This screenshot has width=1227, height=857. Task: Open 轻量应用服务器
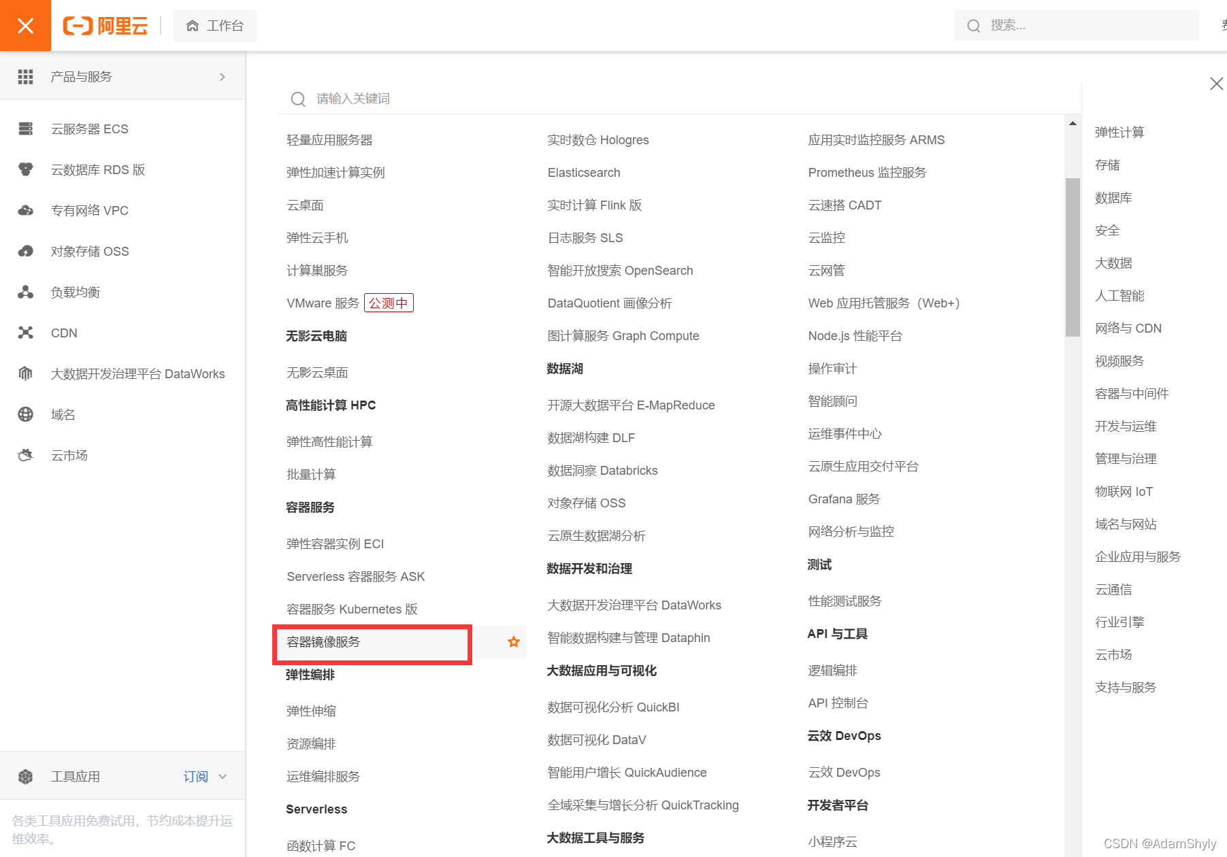329,140
